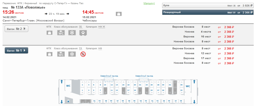255x106 pixels.
Task: Click the bio-toilet WC icon in Вагон №2
Action: [x=61, y=33]
